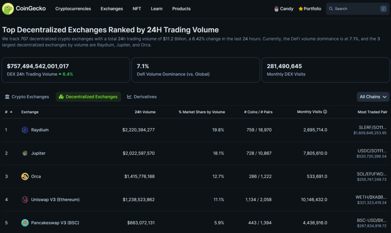Click the Orca exchange logo

(25, 176)
